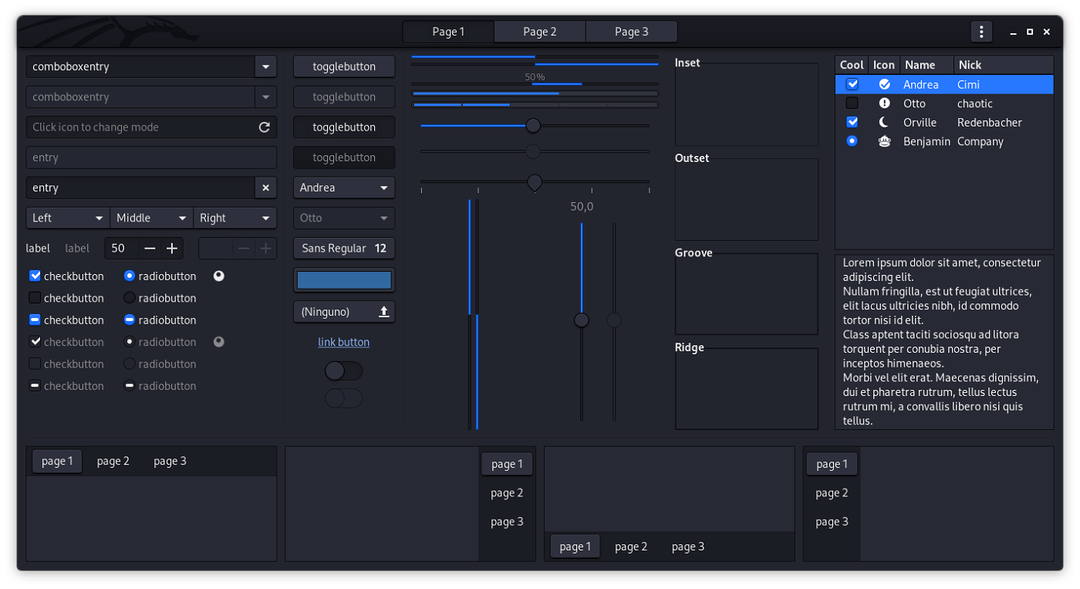
Task: Open the blue color chooser swatch
Action: tap(343, 280)
